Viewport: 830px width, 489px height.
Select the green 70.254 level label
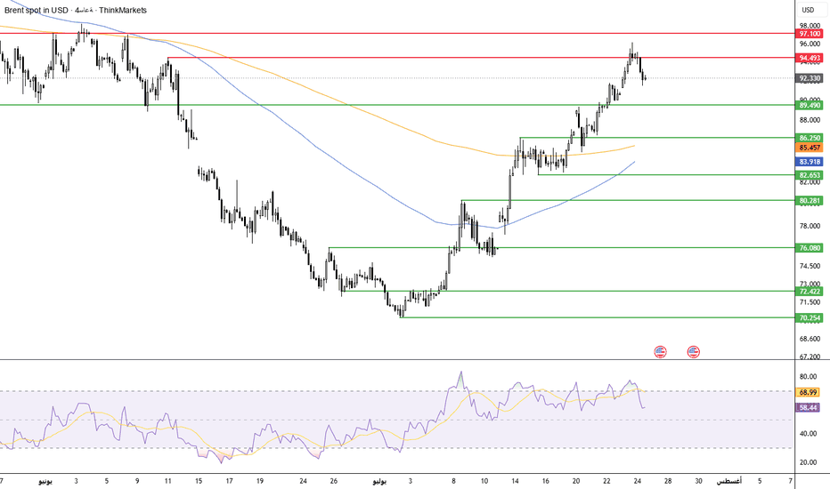click(810, 317)
